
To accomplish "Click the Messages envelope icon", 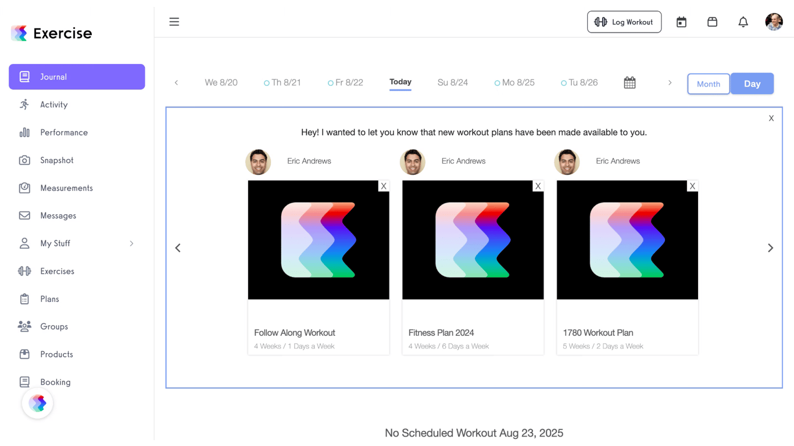I will pyautogui.click(x=24, y=215).
